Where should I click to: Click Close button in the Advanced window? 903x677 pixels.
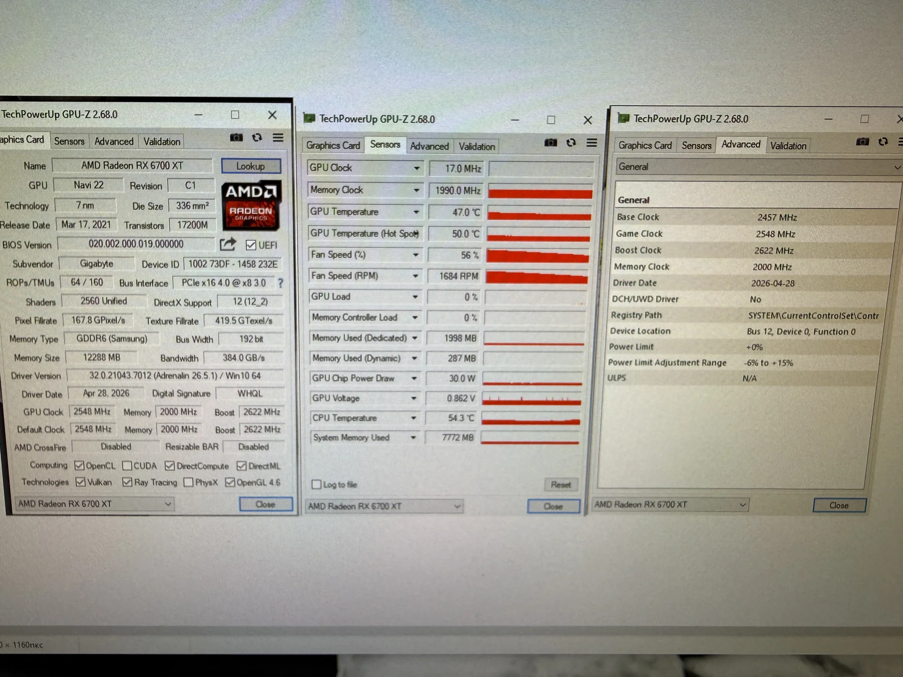click(x=839, y=505)
